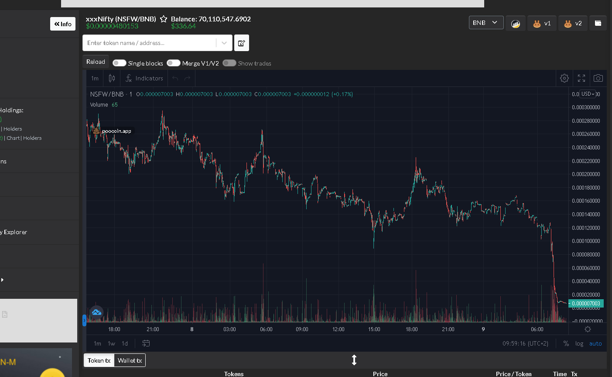Toggle Merge V1/V2 switch

click(x=174, y=63)
